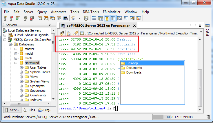Click the previous tab left arrow
Screen dimensions: 213x123
(191, 25)
